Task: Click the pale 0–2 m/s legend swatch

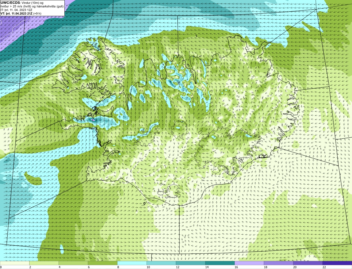Action: tap(15, 263)
